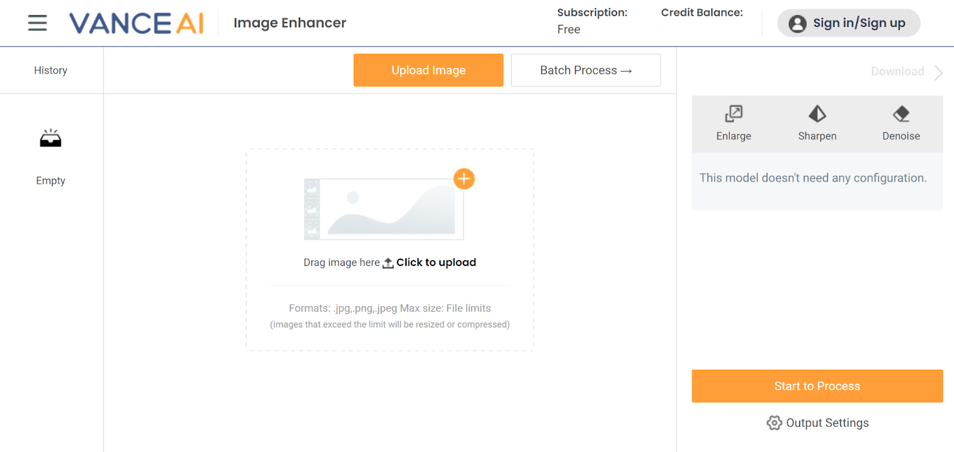
Task: Click the chevron arrow next to Download
Action: click(x=938, y=72)
